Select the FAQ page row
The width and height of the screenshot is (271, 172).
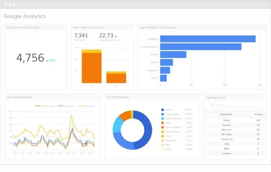coord(235,144)
